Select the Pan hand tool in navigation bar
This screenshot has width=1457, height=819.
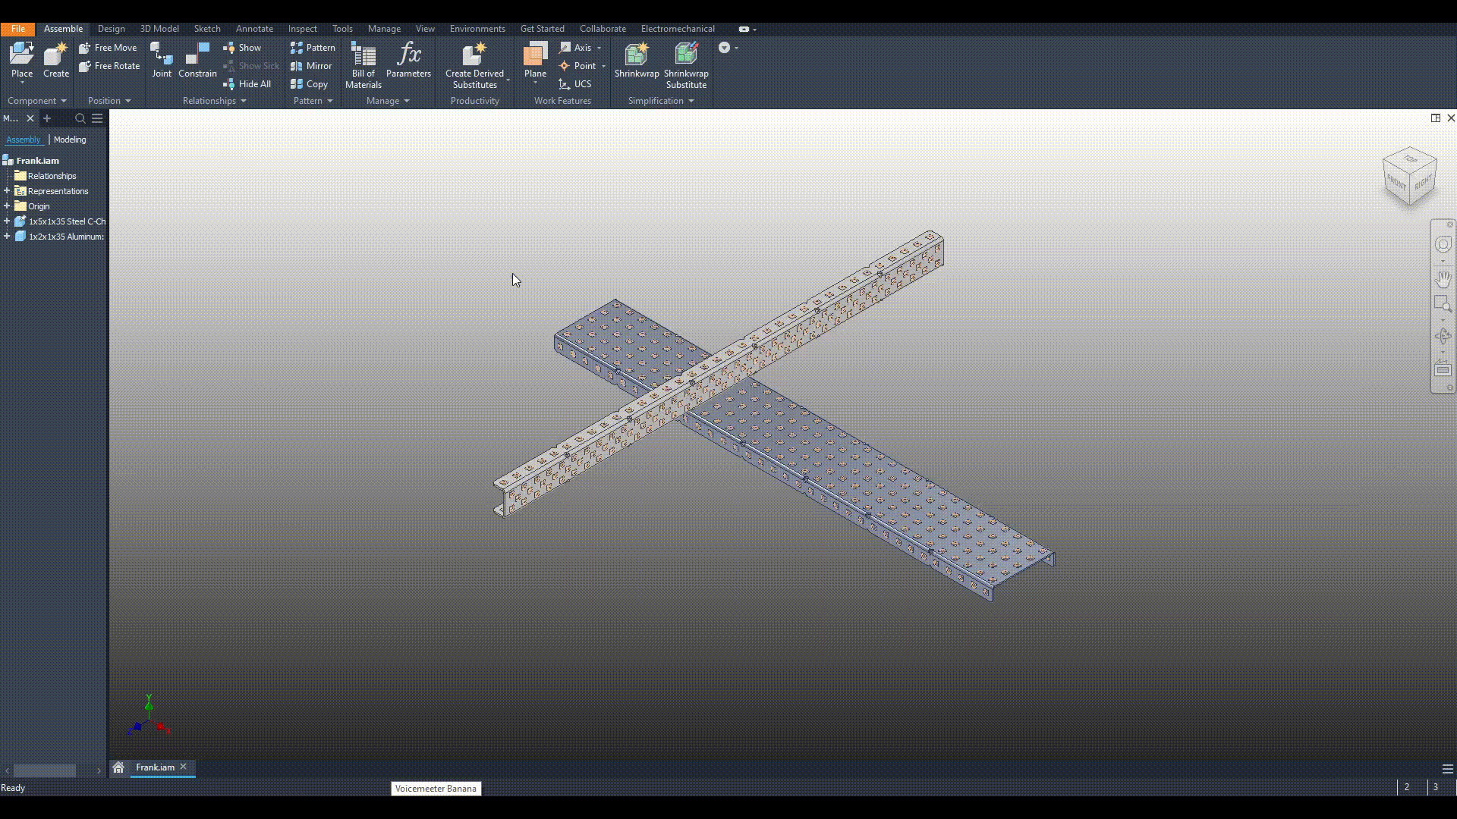click(x=1443, y=278)
